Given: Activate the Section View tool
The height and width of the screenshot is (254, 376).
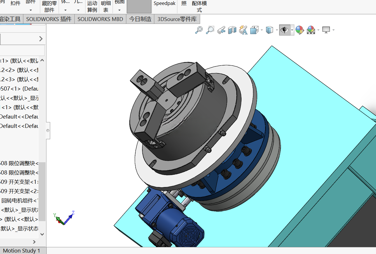Looking at the screenshot, I should click(x=232, y=30).
